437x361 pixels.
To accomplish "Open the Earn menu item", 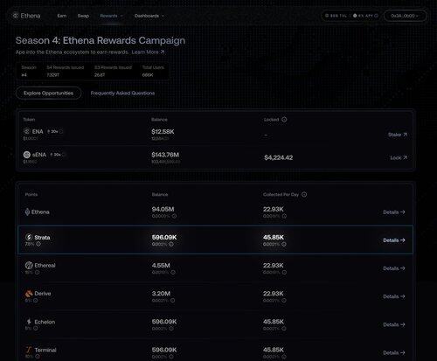I will click(62, 16).
